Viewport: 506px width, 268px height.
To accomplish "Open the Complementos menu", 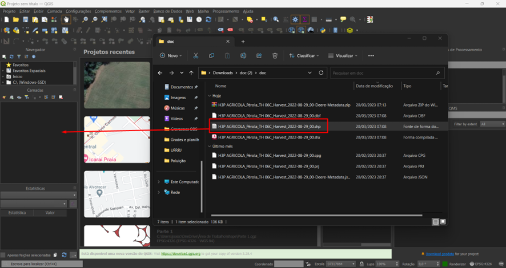I will point(108,11).
